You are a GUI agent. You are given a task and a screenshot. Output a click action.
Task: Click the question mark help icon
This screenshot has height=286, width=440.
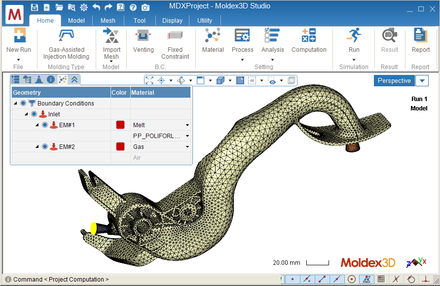(133, 7)
